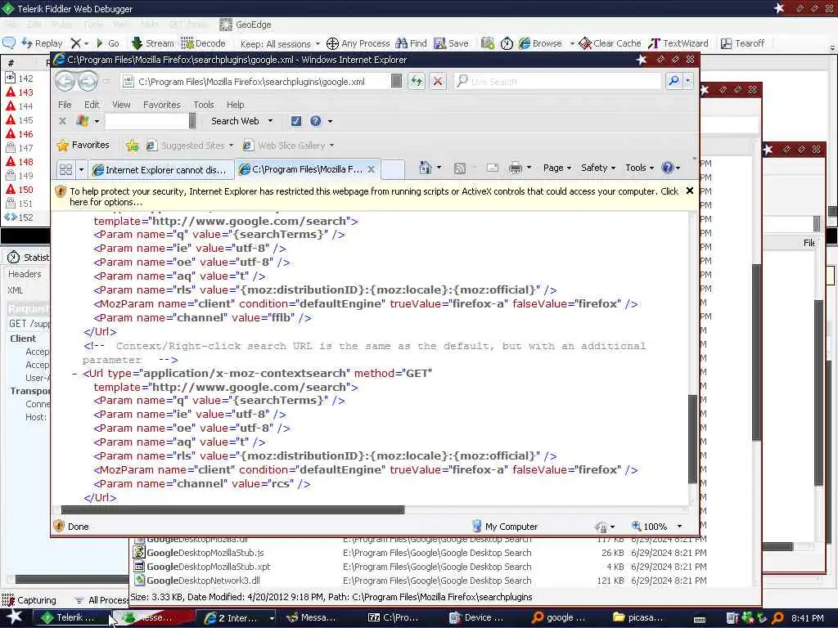Open the Headers inspector tab in Fiddler

[x=25, y=274]
